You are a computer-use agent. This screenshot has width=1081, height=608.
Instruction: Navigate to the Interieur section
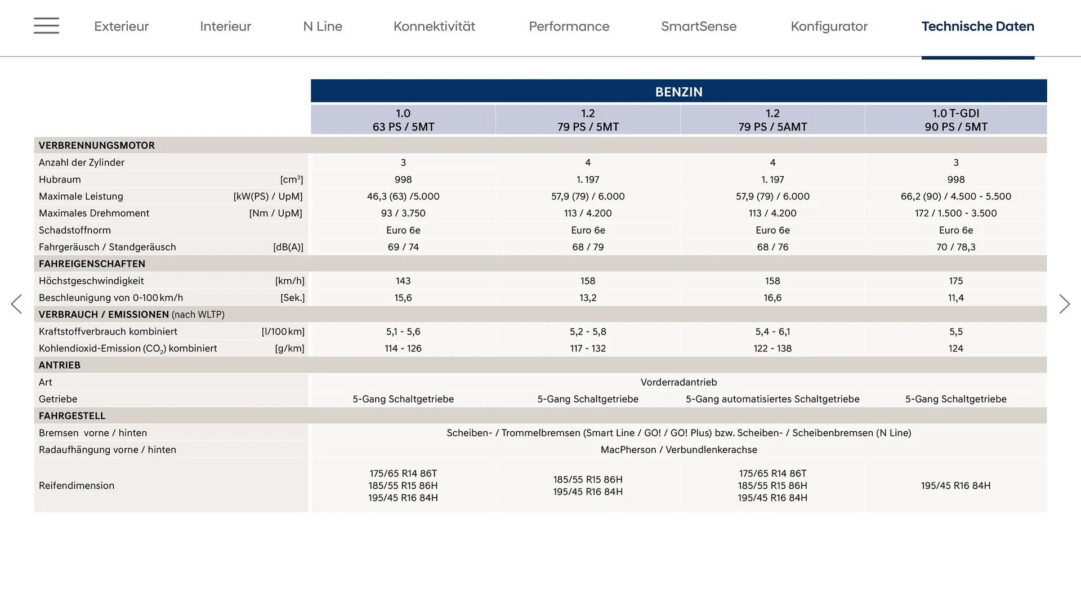point(225,26)
